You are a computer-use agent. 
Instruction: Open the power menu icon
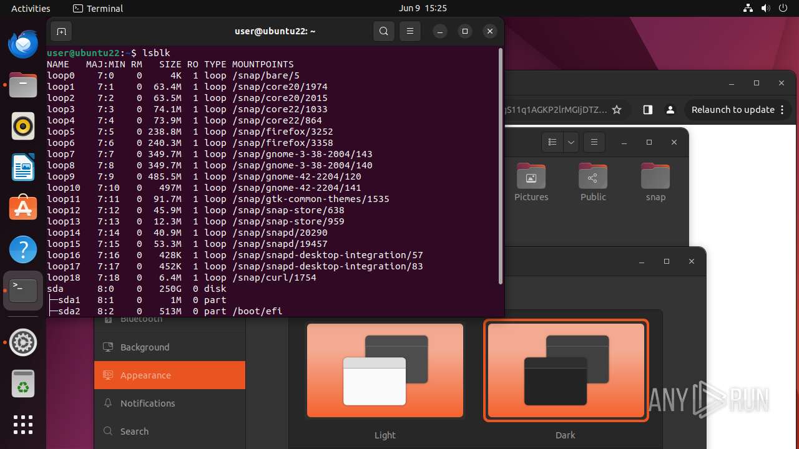pyautogui.click(x=783, y=9)
